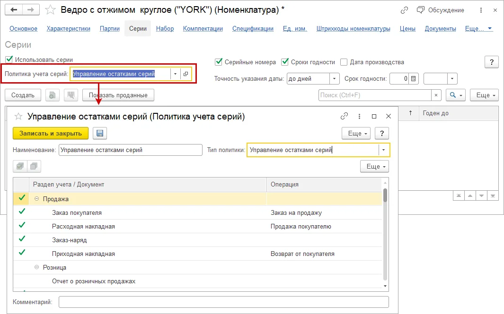Copy link icon in main window header
504x314 pixels.
[404, 10]
